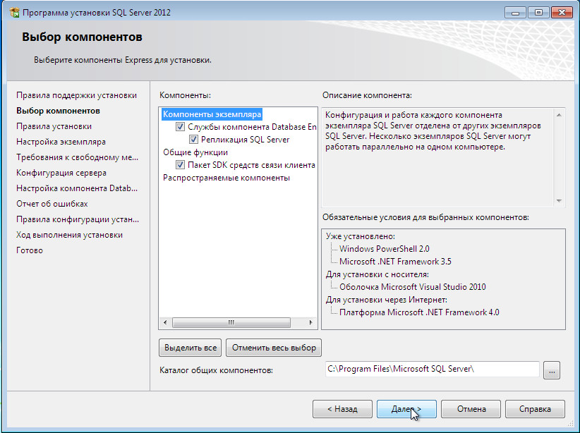This screenshot has height=433, width=580.
Task: Open help via Справка button
Action: pos(535,409)
